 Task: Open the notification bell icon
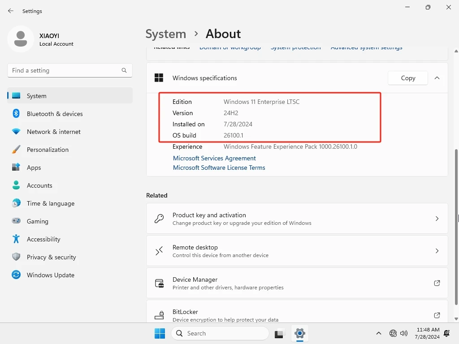(447, 333)
